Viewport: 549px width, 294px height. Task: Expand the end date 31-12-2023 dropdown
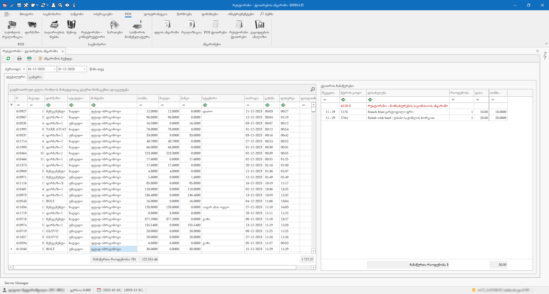pos(84,69)
